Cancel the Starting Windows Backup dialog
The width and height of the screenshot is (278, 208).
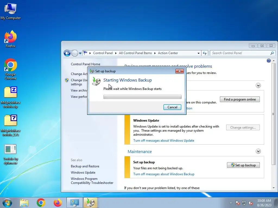[172, 107]
